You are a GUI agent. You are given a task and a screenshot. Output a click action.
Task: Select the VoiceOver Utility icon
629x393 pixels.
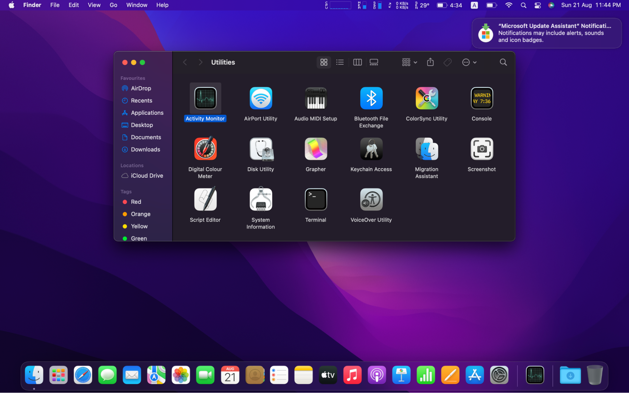371,199
